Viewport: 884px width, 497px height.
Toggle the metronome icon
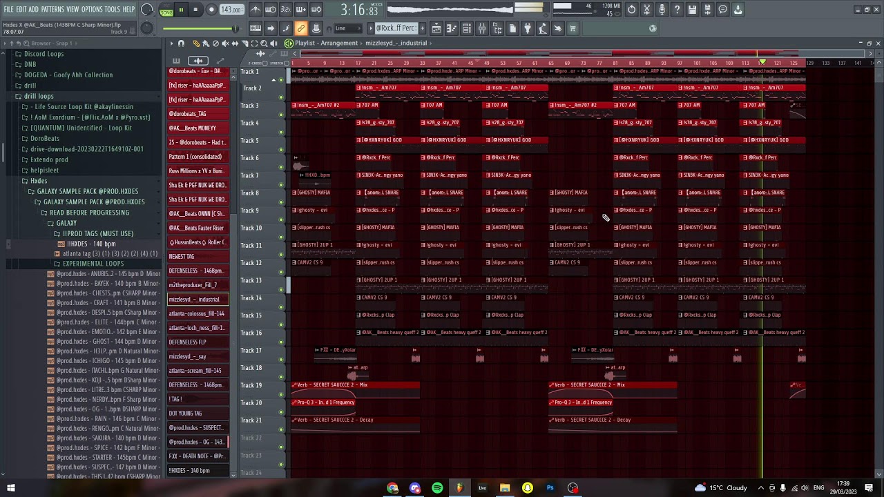(256, 10)
